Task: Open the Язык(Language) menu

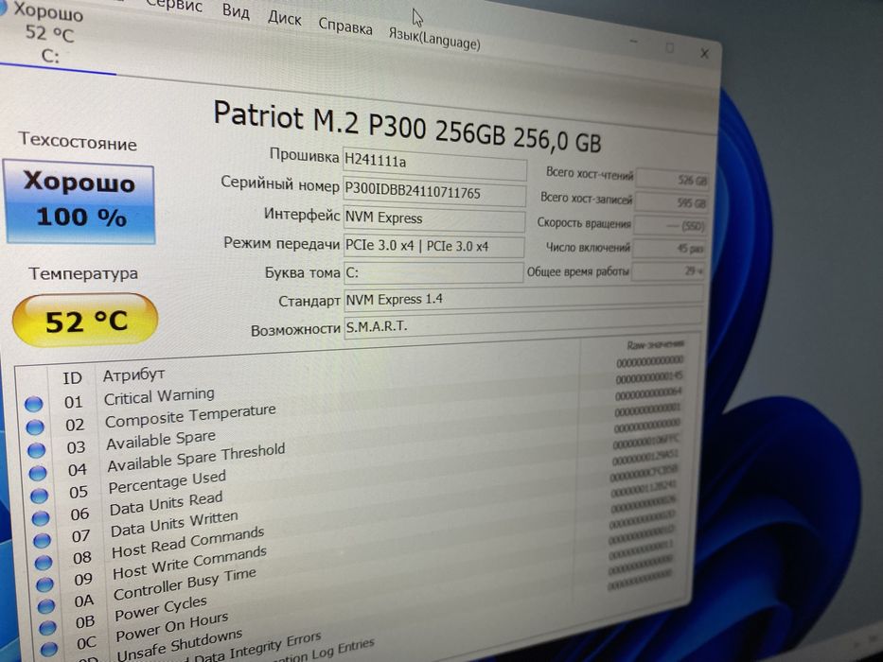Action: coord(434,39)
